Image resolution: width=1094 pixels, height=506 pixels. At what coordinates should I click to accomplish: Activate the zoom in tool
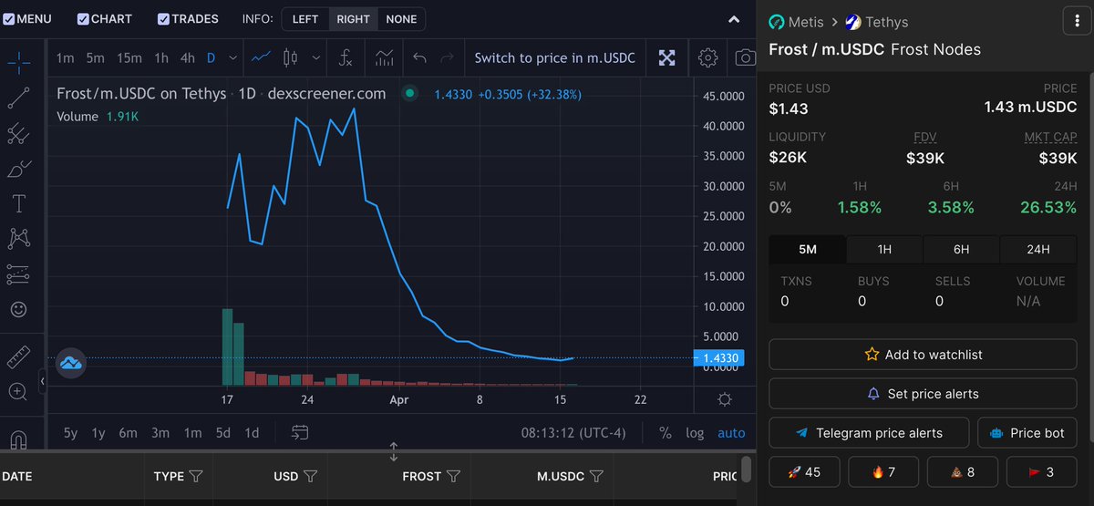tap(19, 393)
